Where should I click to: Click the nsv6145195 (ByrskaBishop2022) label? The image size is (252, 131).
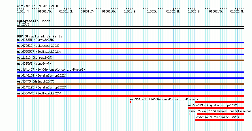coord(42,87)
